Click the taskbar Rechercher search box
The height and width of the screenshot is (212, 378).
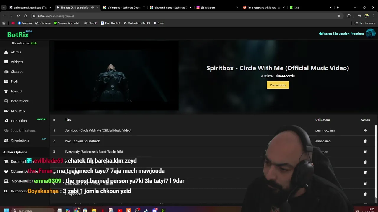point(33,211)
